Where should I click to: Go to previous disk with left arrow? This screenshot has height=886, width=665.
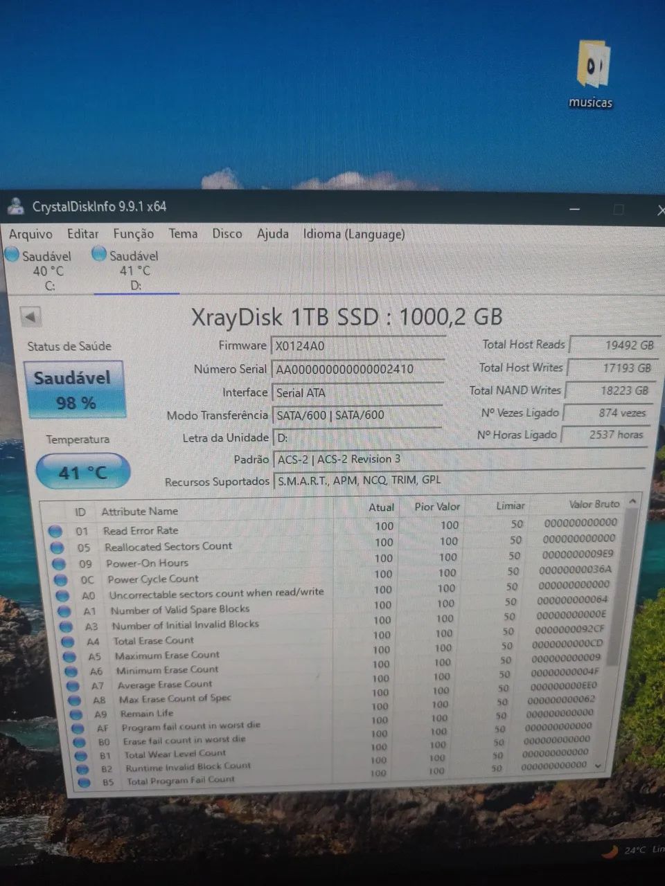click(x=30, y=317)
